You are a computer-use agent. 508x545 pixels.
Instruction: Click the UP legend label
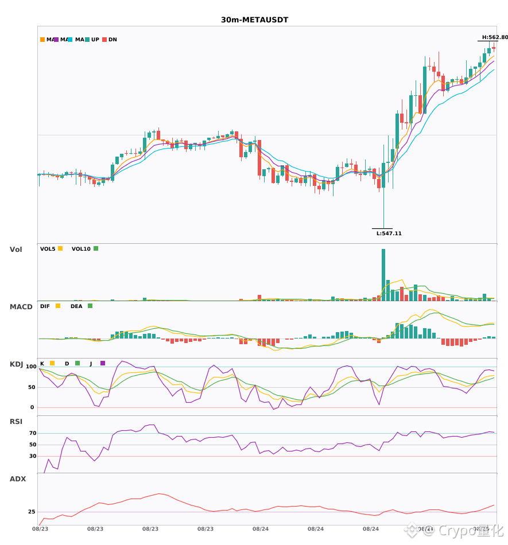pyautogui.click(x=95, y=40)
